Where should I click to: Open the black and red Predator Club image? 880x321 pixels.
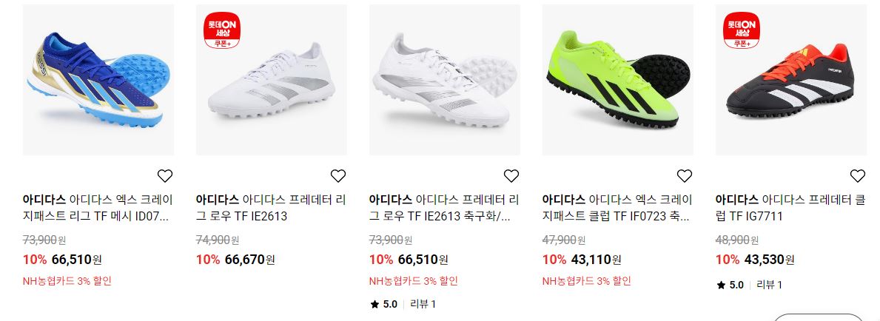[x=790, y=80]
